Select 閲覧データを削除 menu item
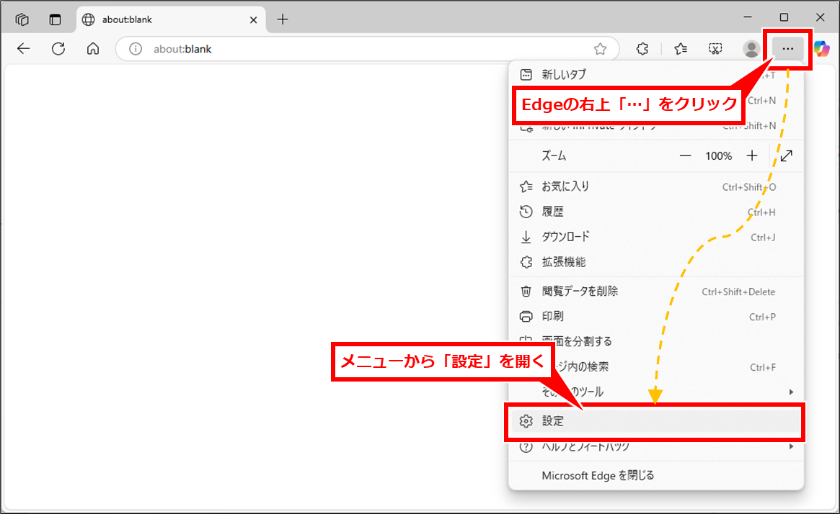Image resolution: width=840 pixels, height=514 pixels. [656, 292]
